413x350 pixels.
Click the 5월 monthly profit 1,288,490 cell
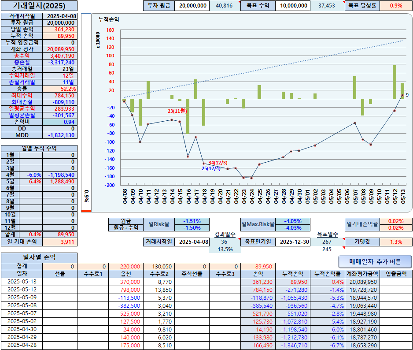point(60,182)
